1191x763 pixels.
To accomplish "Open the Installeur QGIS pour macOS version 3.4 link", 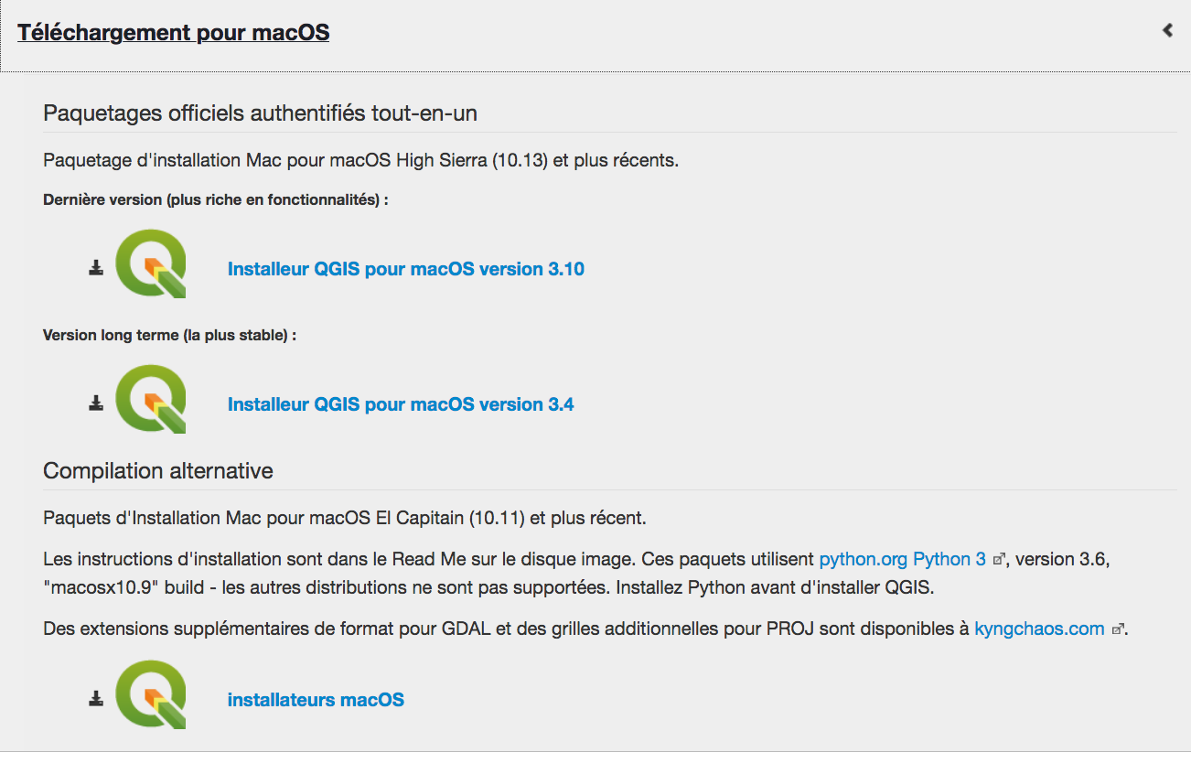I will pyautogui.click(x=401, y=403).
